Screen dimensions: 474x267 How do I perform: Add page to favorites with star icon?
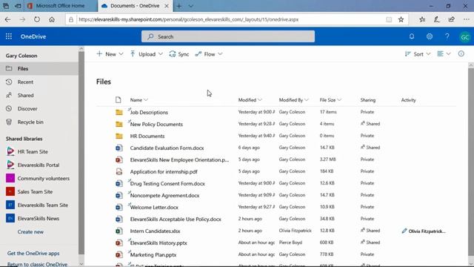coord(401,19)
